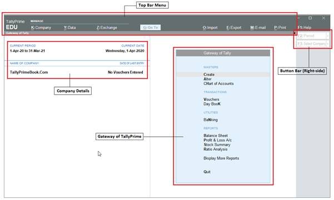Click the current period 1-Apr-20 to 31-Mar-21
This screenshot has width=334, height=200.
pos(27,51)
